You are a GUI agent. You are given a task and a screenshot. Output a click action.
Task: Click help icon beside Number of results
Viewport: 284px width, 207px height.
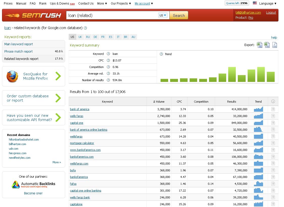pos(108,80)
